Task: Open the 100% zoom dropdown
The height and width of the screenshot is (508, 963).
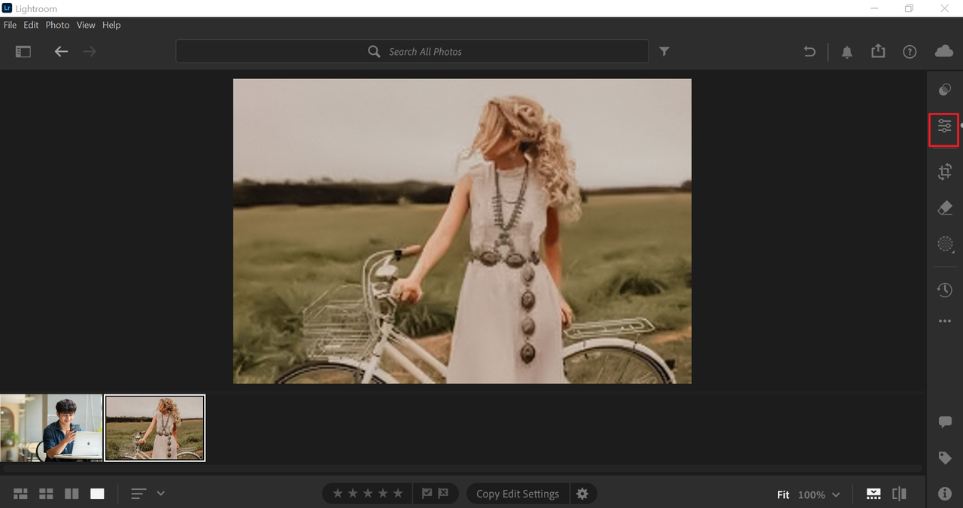Action: coord(819,494)
